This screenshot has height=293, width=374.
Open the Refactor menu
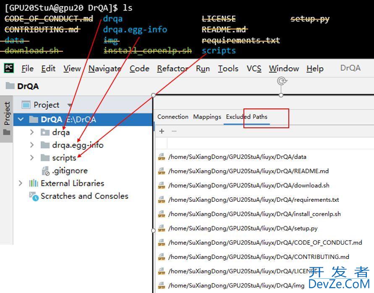[x=173, y=69]
